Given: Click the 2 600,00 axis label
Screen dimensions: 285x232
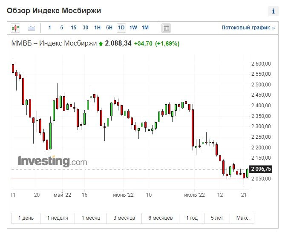Looking at the screenshot, I should (x=261, y=64).
